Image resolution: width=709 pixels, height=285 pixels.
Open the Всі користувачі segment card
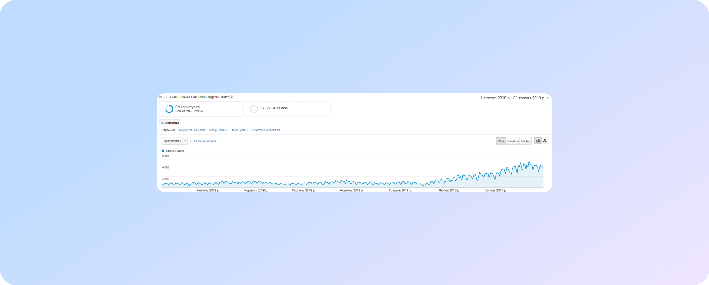201,109
